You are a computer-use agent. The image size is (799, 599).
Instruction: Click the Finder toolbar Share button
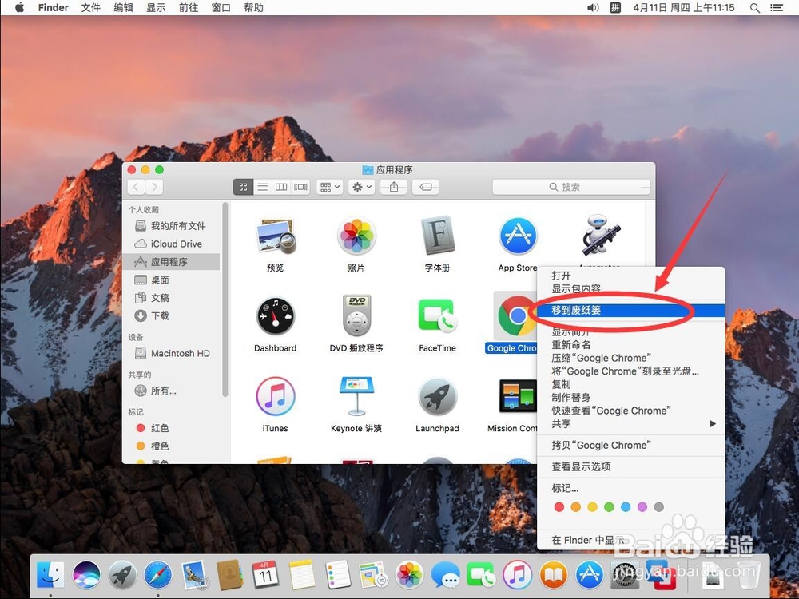coord(394,187)
